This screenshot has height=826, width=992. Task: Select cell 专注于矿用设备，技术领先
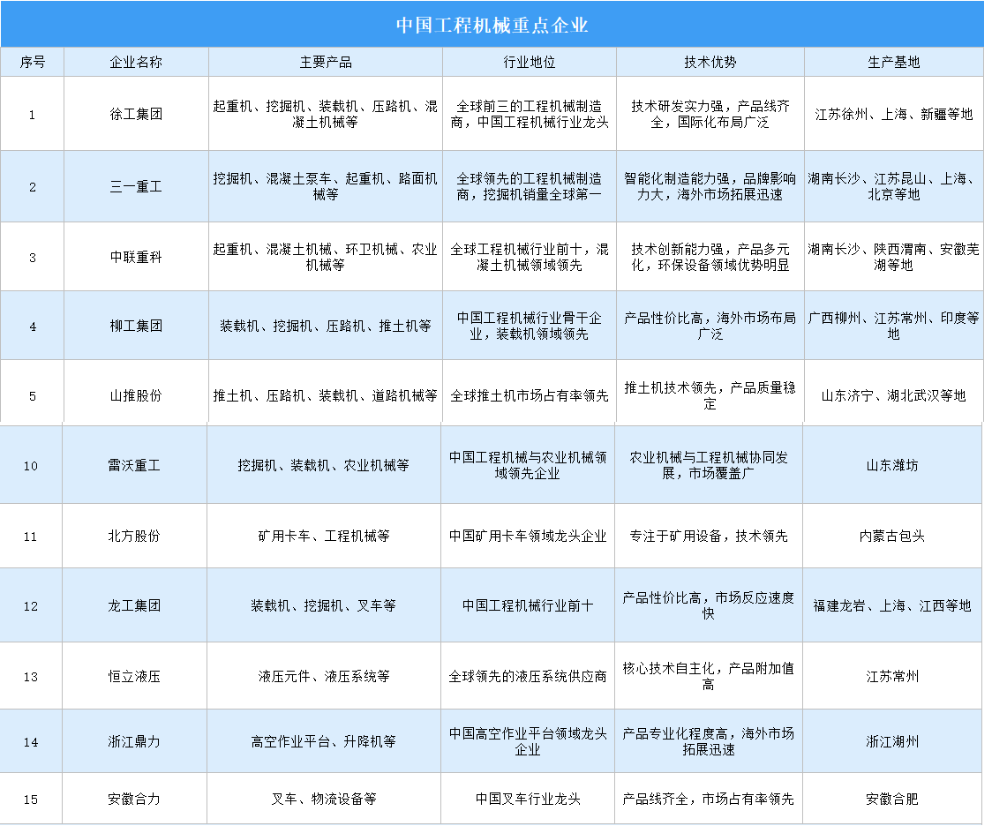709,537
